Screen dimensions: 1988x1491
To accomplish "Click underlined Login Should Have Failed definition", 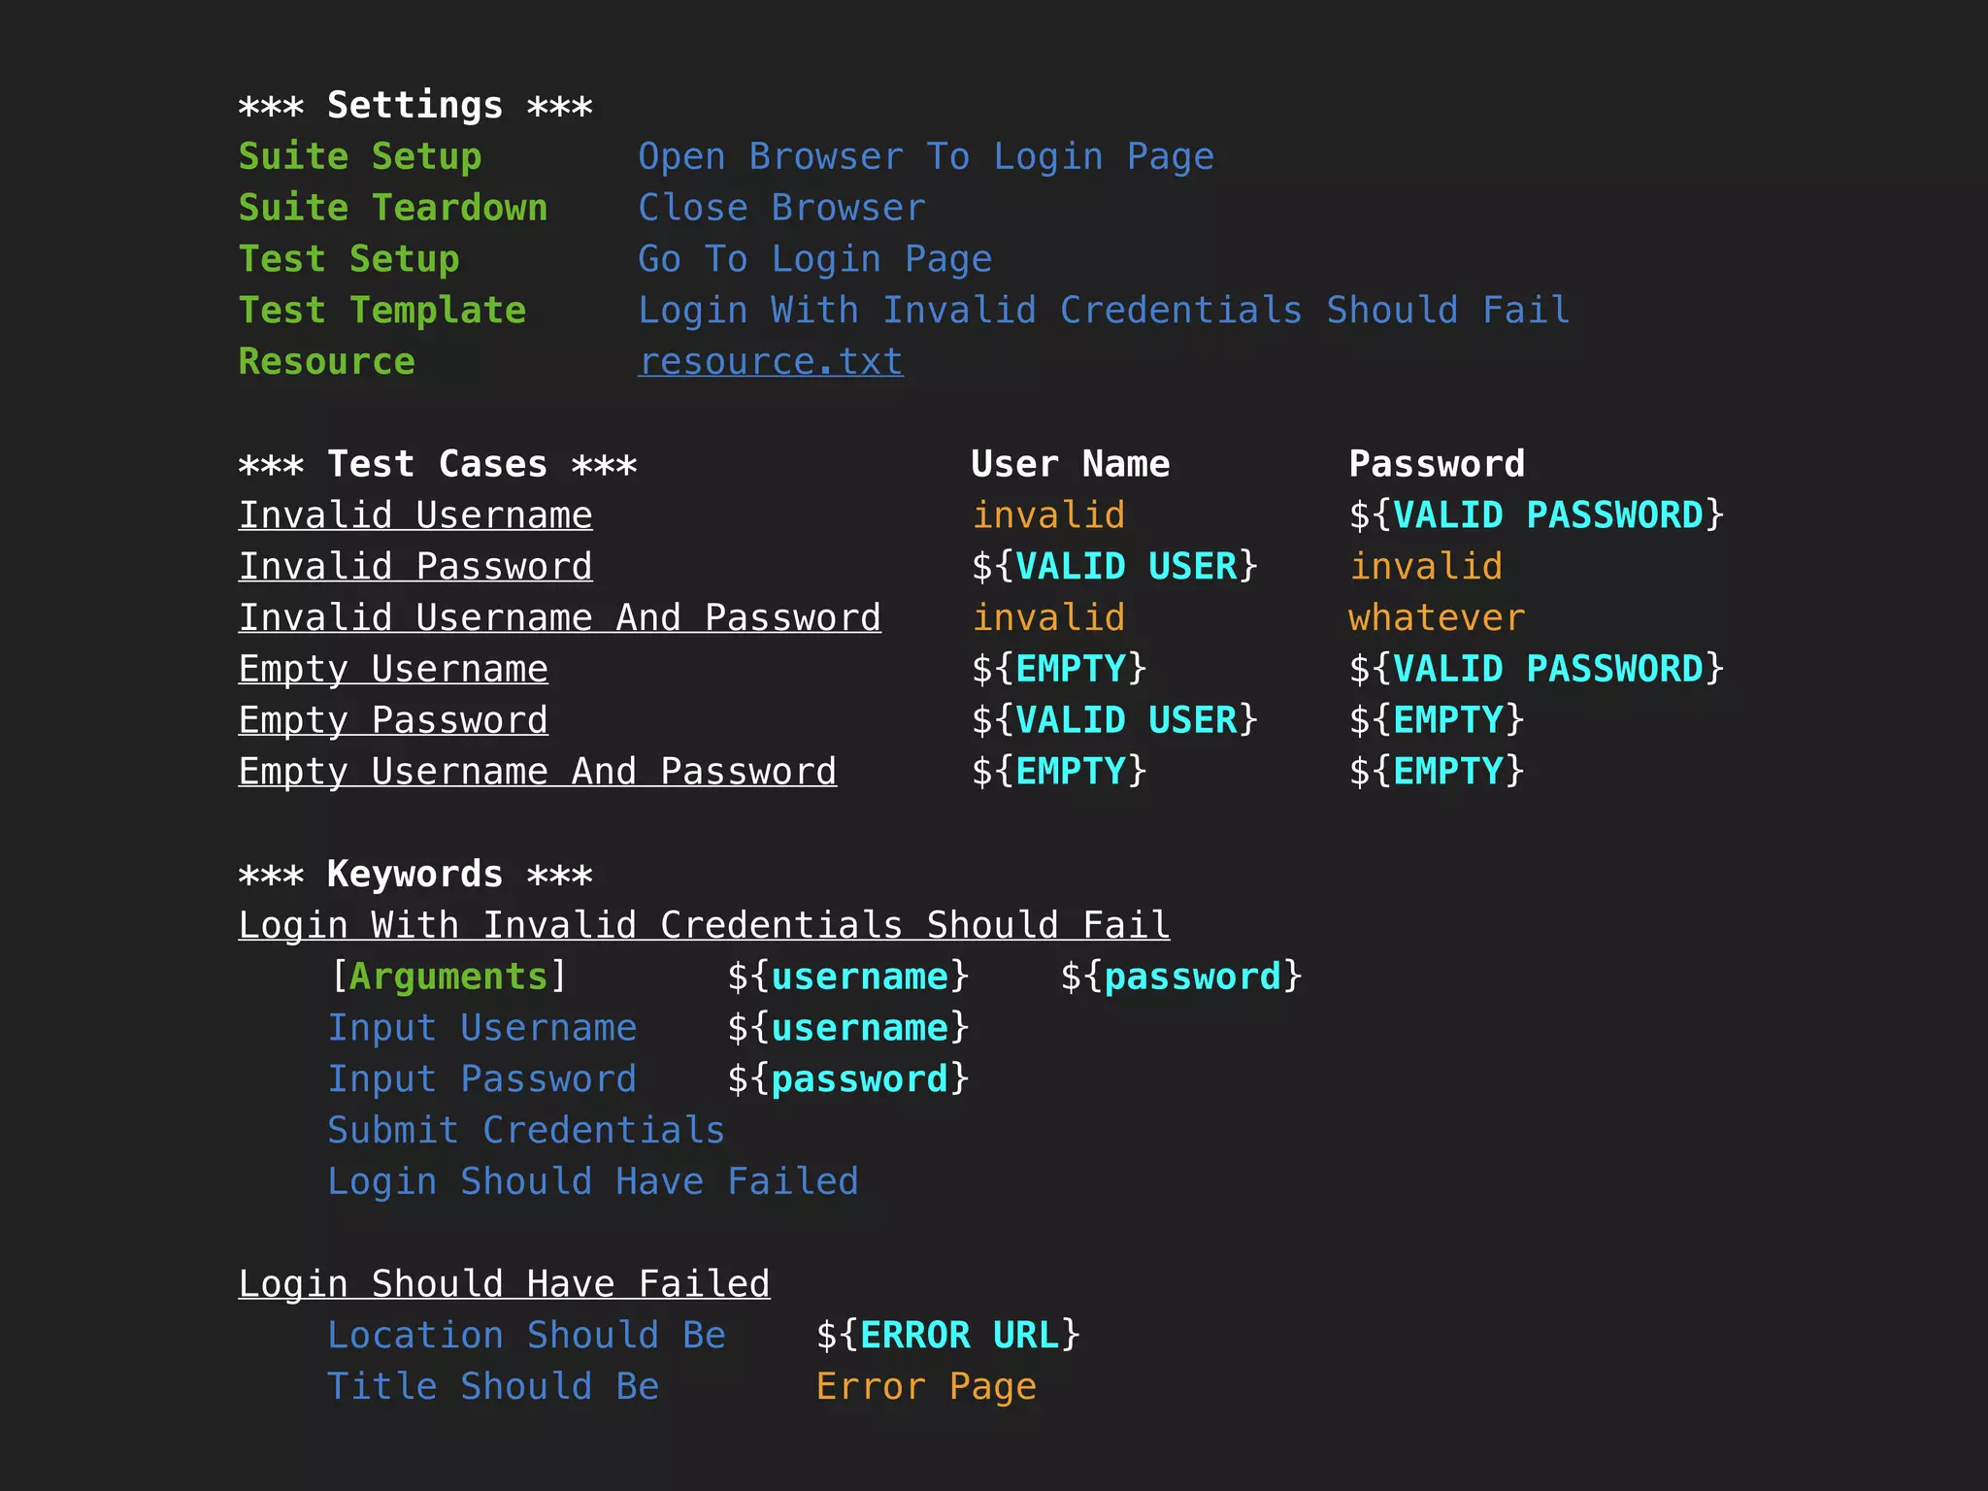I will click(x=505, y=1284).
